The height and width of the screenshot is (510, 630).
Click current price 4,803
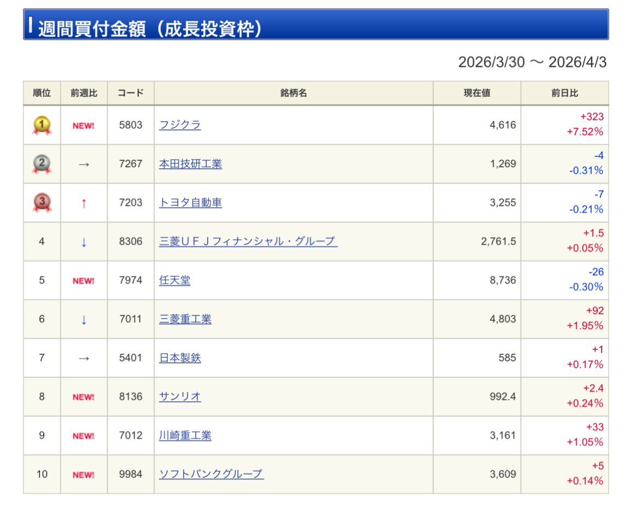pyautogui.click(x=503, y=319)
